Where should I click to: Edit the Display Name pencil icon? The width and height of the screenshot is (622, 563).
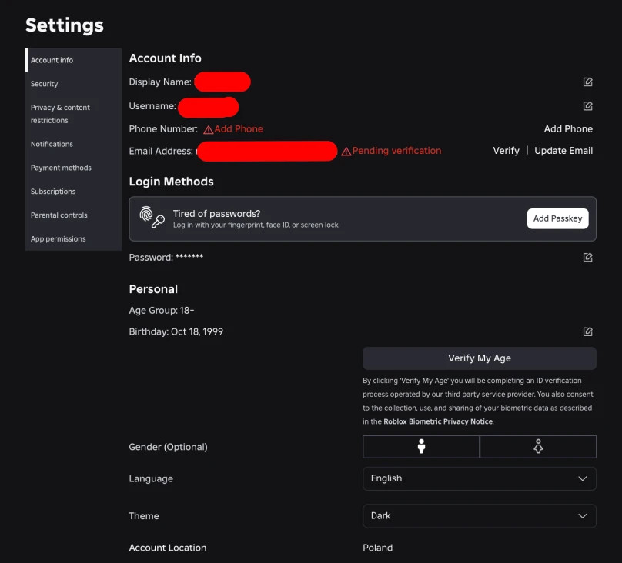pos(587,82)
